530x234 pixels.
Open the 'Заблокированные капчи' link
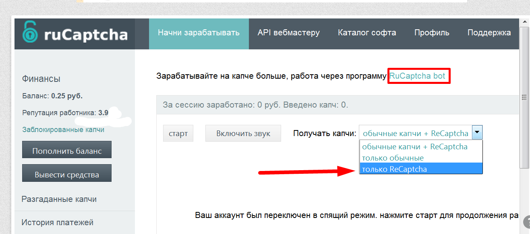coord(63,130)
